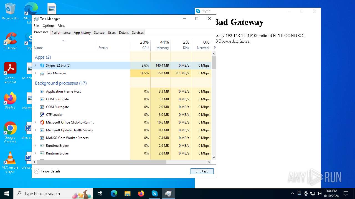Viewport: 355px width, 199px height.
Task: Open Recycle Bin desktop icon
Action: [10, 12]
